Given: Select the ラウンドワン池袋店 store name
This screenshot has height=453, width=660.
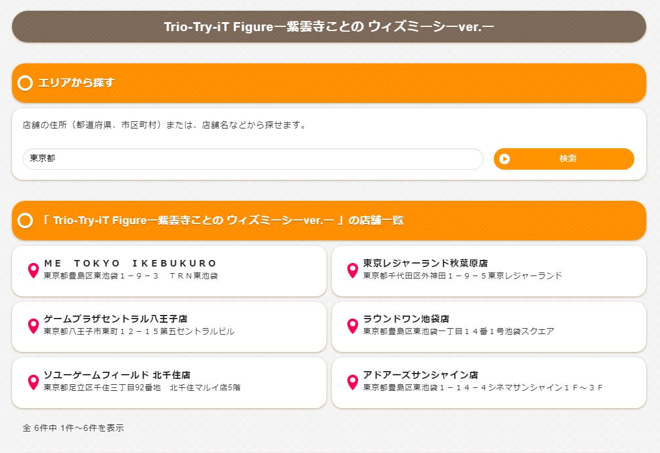Looking at the screenshot, I should [x=406, y=319].
